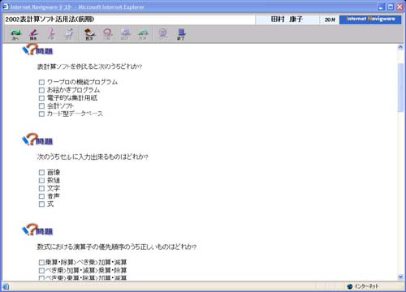Click the vertical scrollbar thumb

click(x=400, y=88)
